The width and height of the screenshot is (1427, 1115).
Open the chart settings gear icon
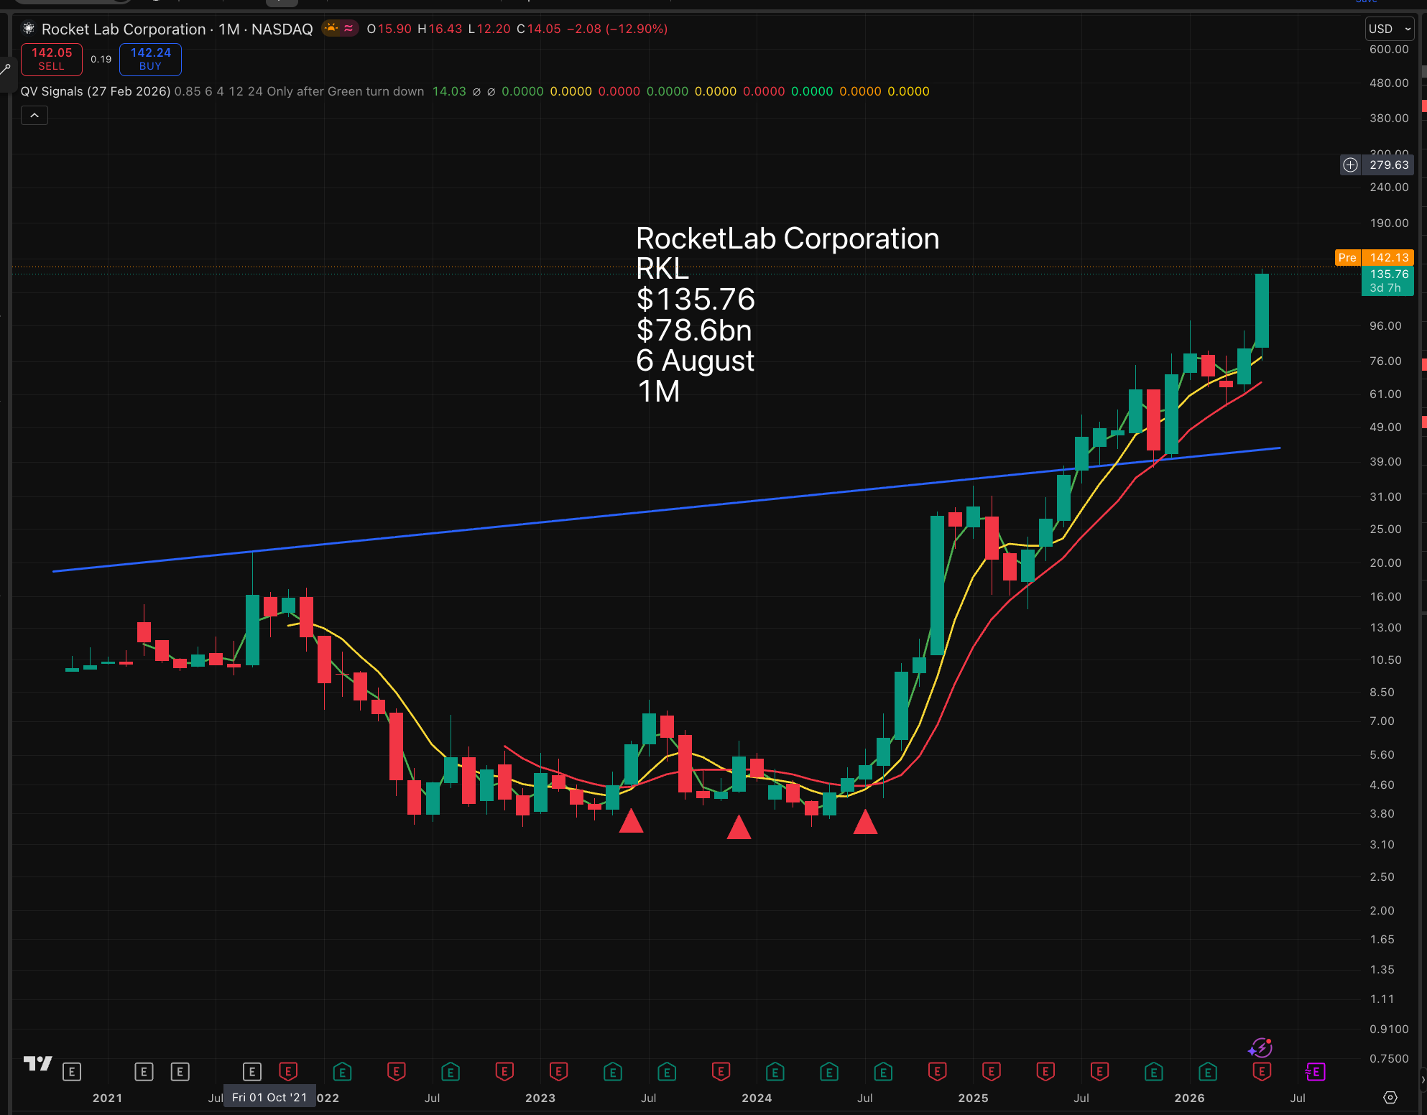point(1390,1097)
